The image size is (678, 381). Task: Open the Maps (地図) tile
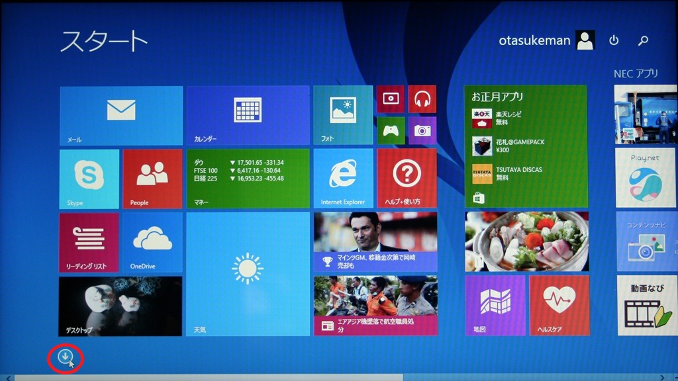pos(495,306)
